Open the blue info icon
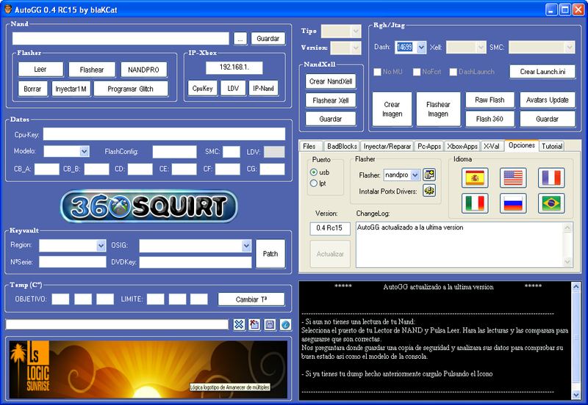Viewport: 588px width, 405px height. [x=285, y=324]
